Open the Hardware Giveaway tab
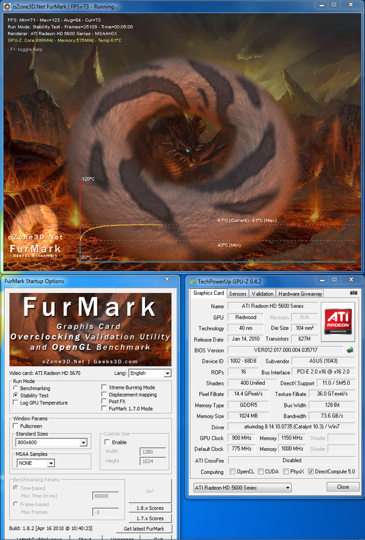 pyautogui.click(x=300, y=294)
